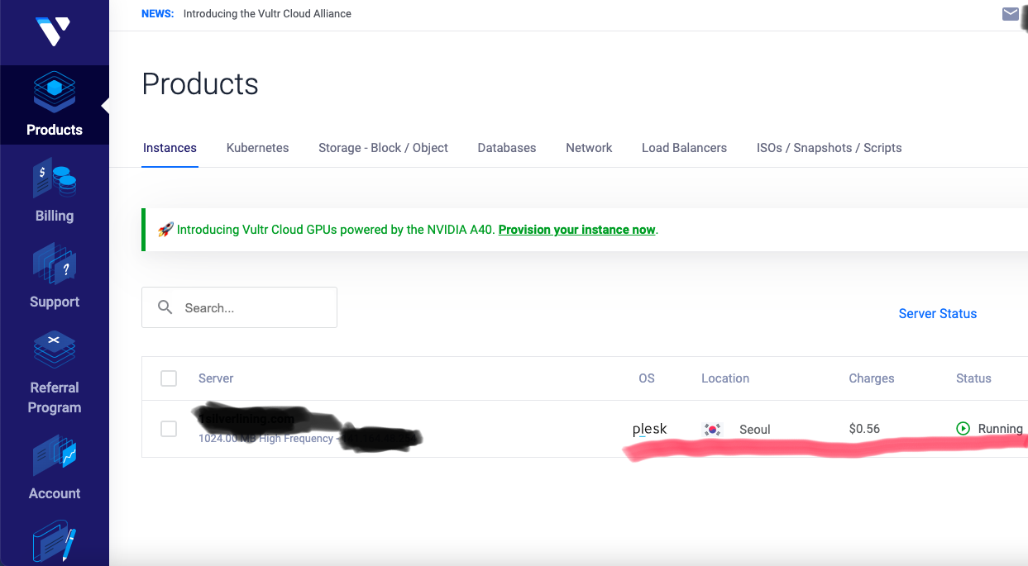The image size is (1028, 566).
Task: Click the green Running status icon
Action: click(x=963, y=429)
